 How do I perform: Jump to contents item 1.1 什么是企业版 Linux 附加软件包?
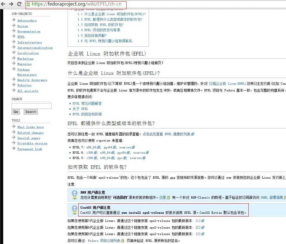(111, 14)
